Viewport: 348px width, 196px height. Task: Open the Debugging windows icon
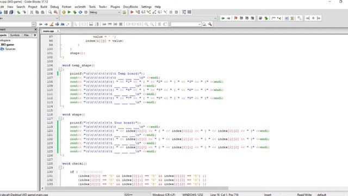(184, 12)
